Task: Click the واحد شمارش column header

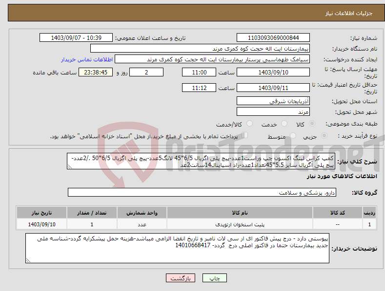Action: point(142,213)
